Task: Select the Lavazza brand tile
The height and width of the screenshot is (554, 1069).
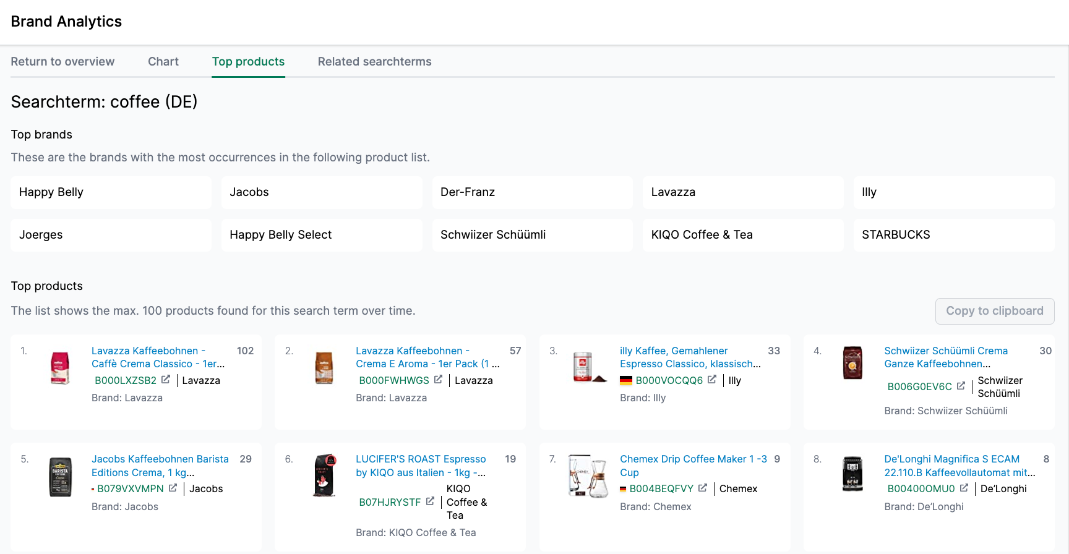Action: tap(743, 192)
